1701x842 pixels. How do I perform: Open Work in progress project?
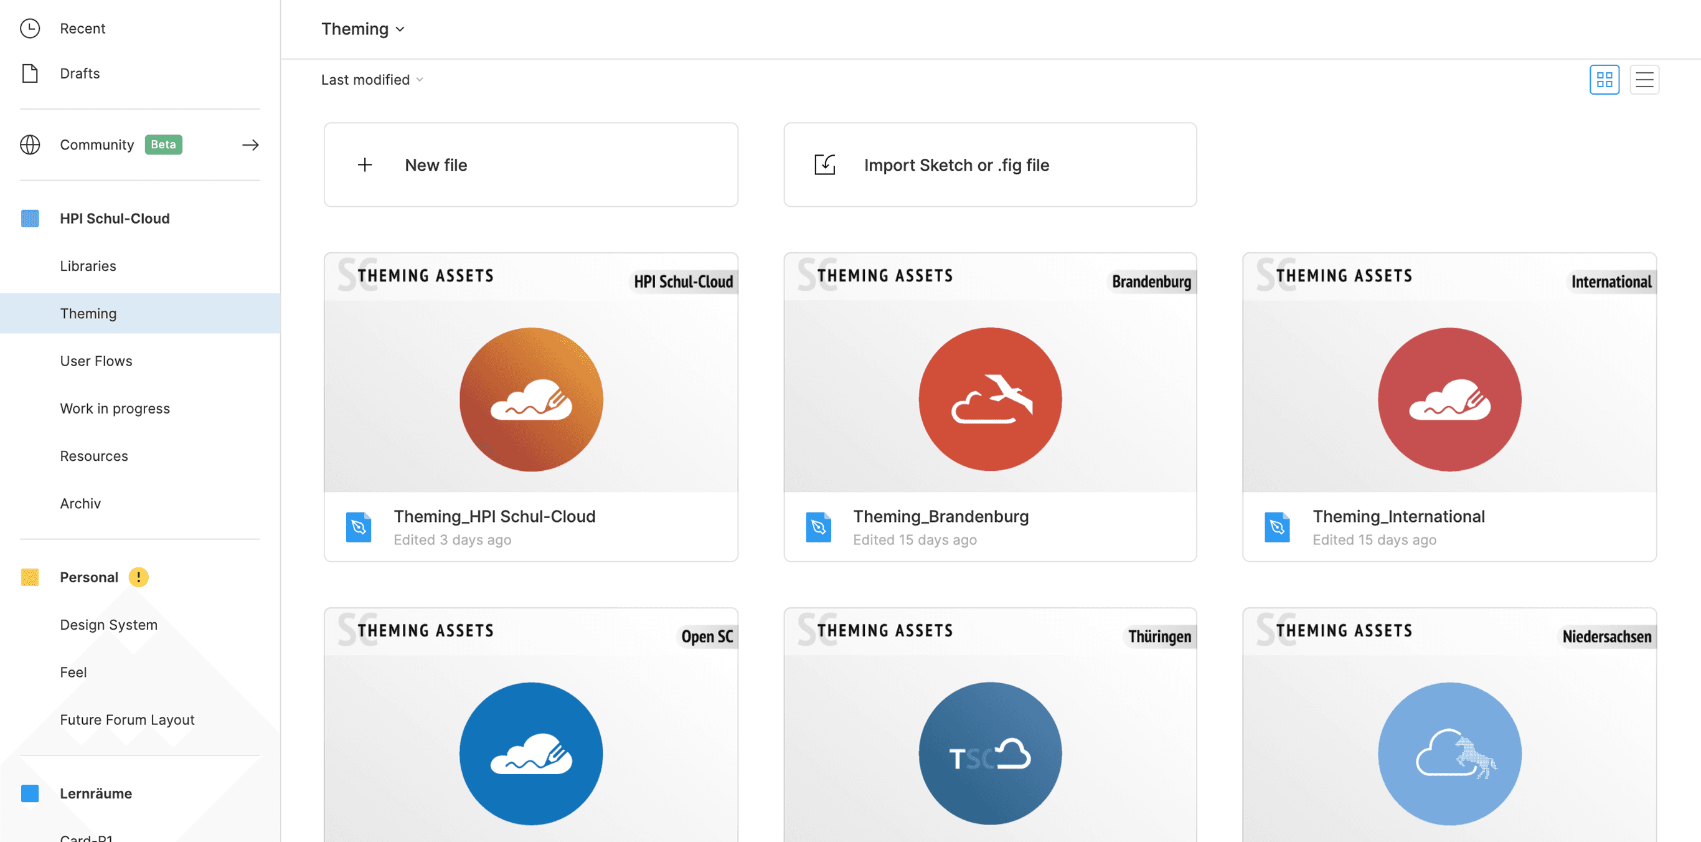tap(115, 409)
